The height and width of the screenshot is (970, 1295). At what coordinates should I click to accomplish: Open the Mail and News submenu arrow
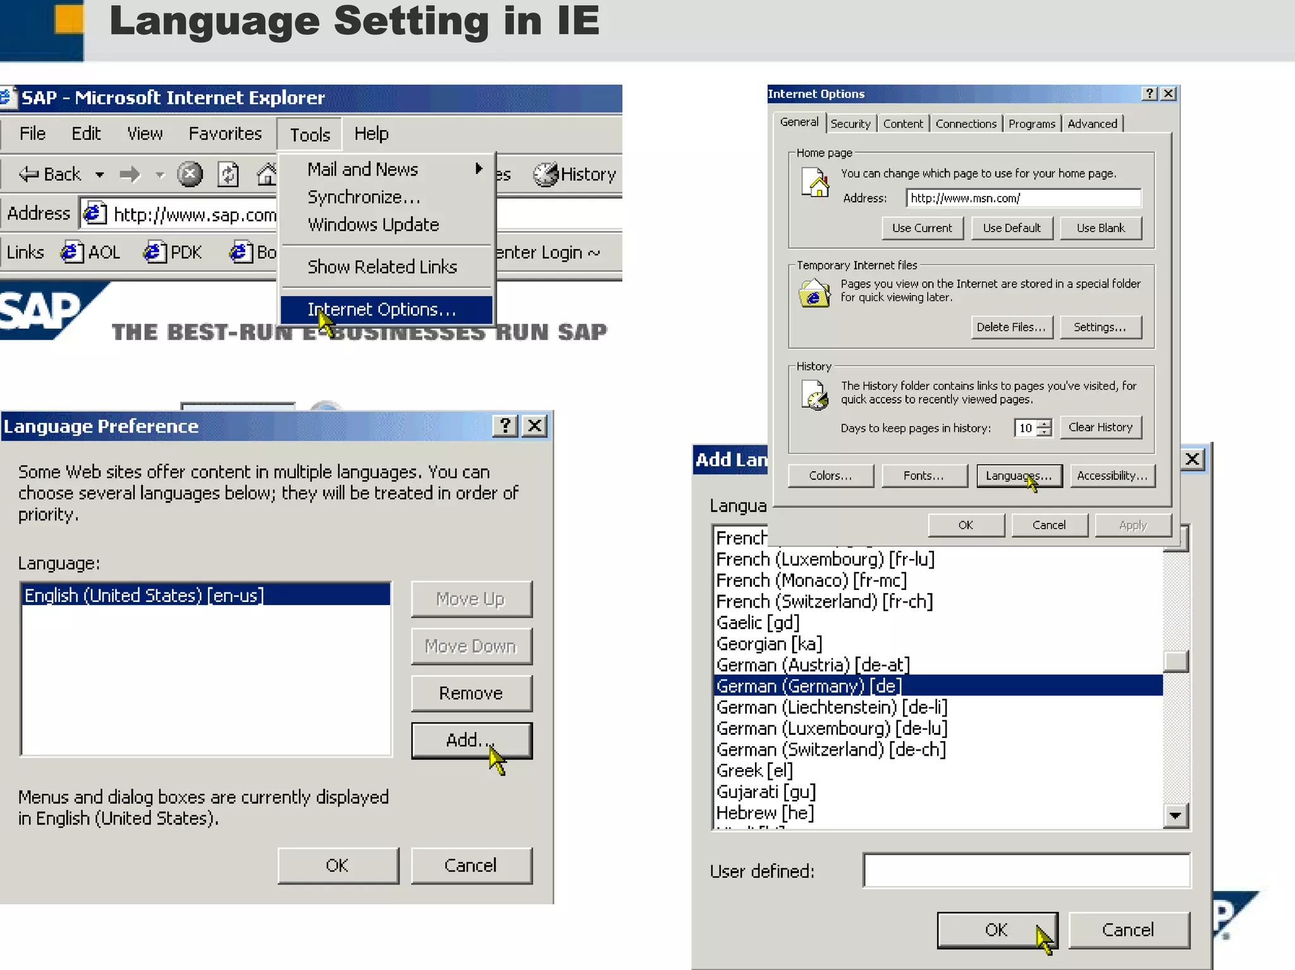pyautogui.click(x=479, y=169)
